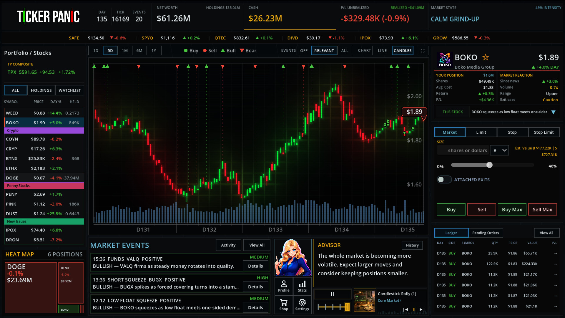Click the order size slider handle
The image size is (565, 318).
(x=489, y=165)
